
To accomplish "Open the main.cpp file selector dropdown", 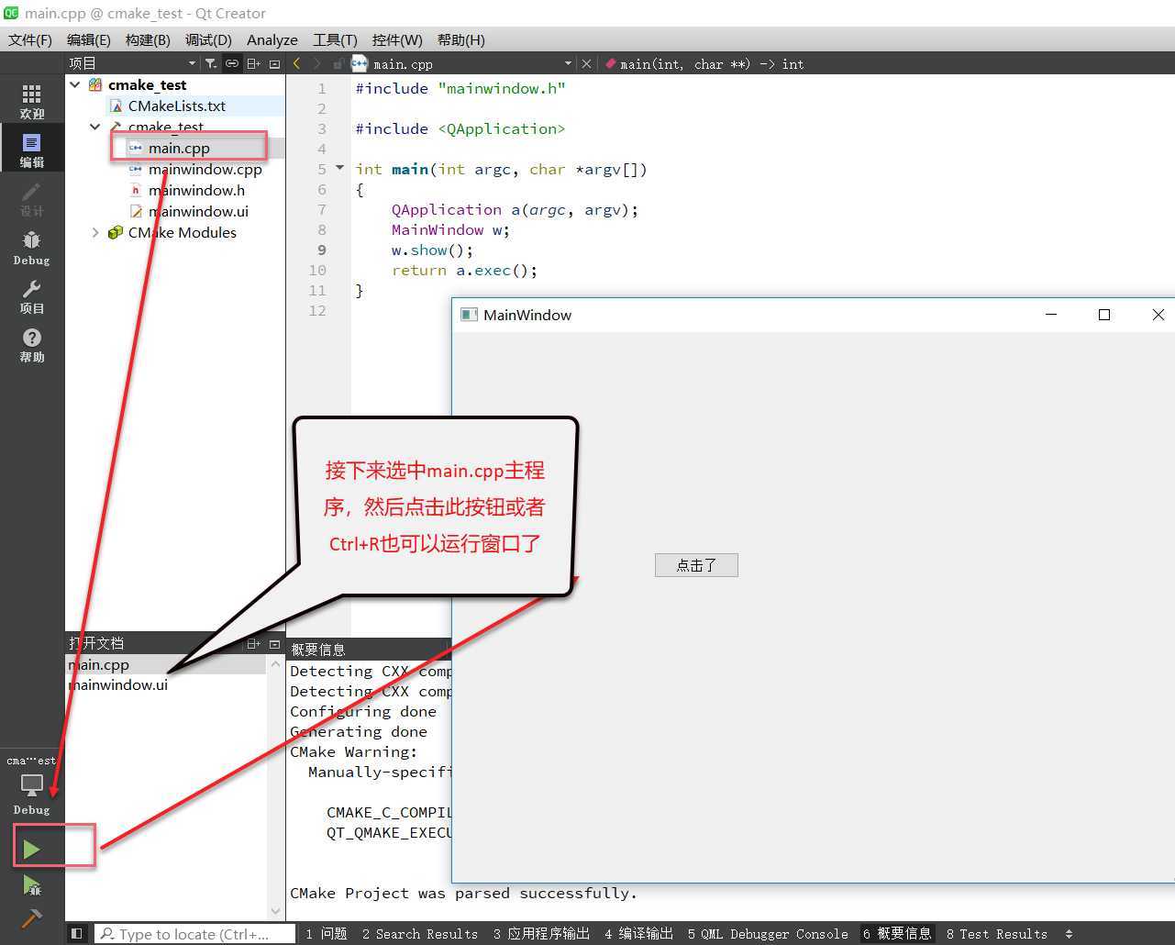I will click(463, 63).
